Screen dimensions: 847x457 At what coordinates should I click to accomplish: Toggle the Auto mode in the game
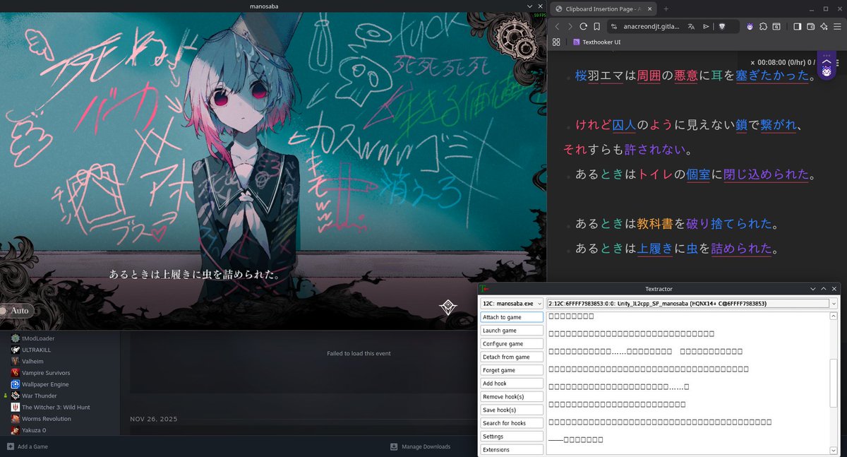[17, 310]
